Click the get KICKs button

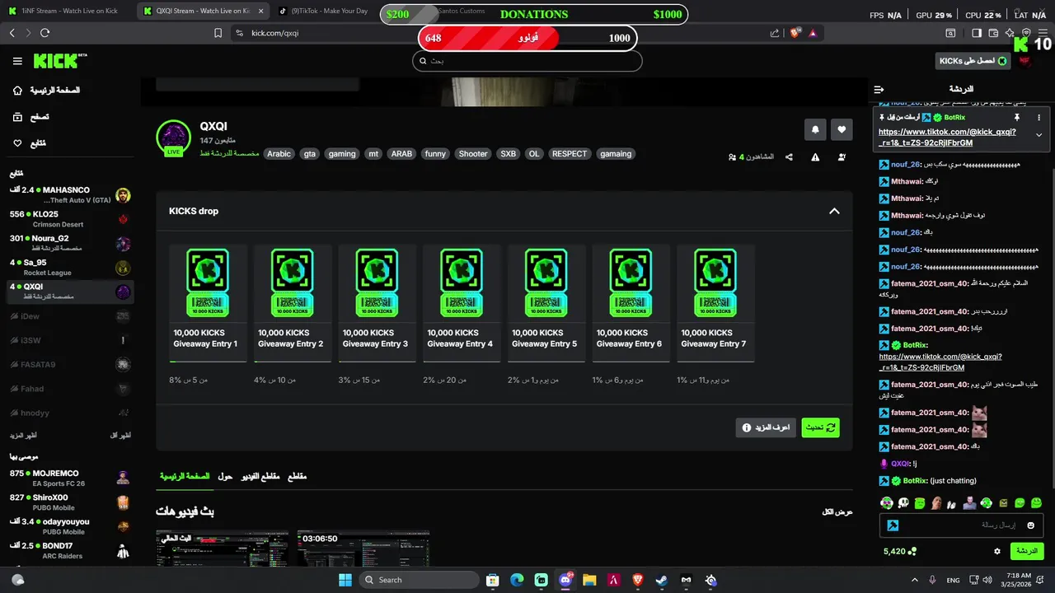pos(973,61)
